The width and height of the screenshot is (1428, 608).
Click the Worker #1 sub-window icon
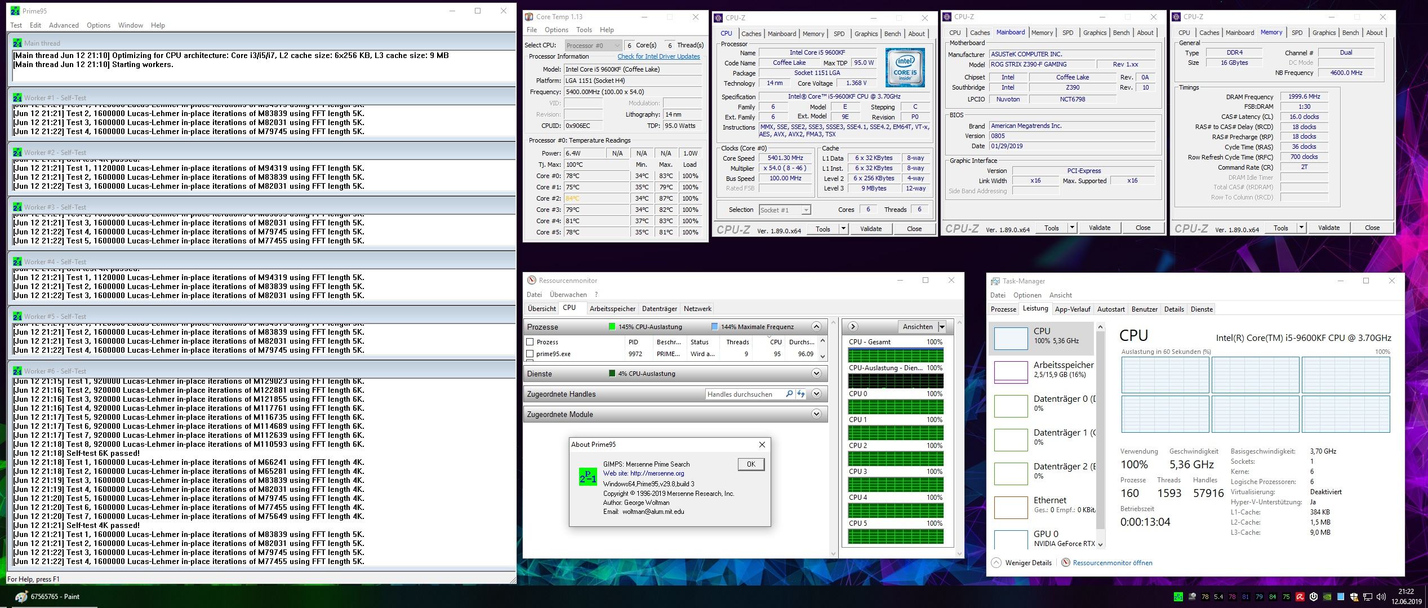click(x=17, y=97)
